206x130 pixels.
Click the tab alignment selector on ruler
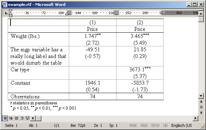click(6, 13)
